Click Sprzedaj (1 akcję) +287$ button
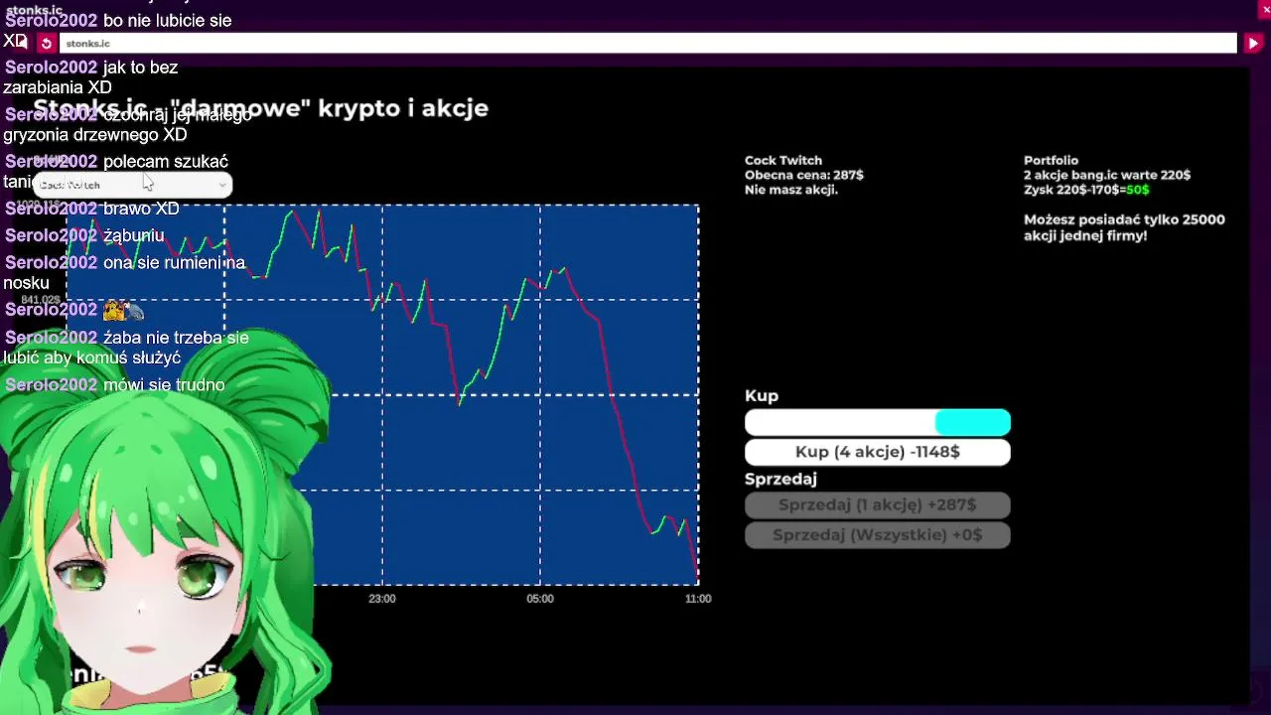1271x715 pixels. click(x=878, y=504)
